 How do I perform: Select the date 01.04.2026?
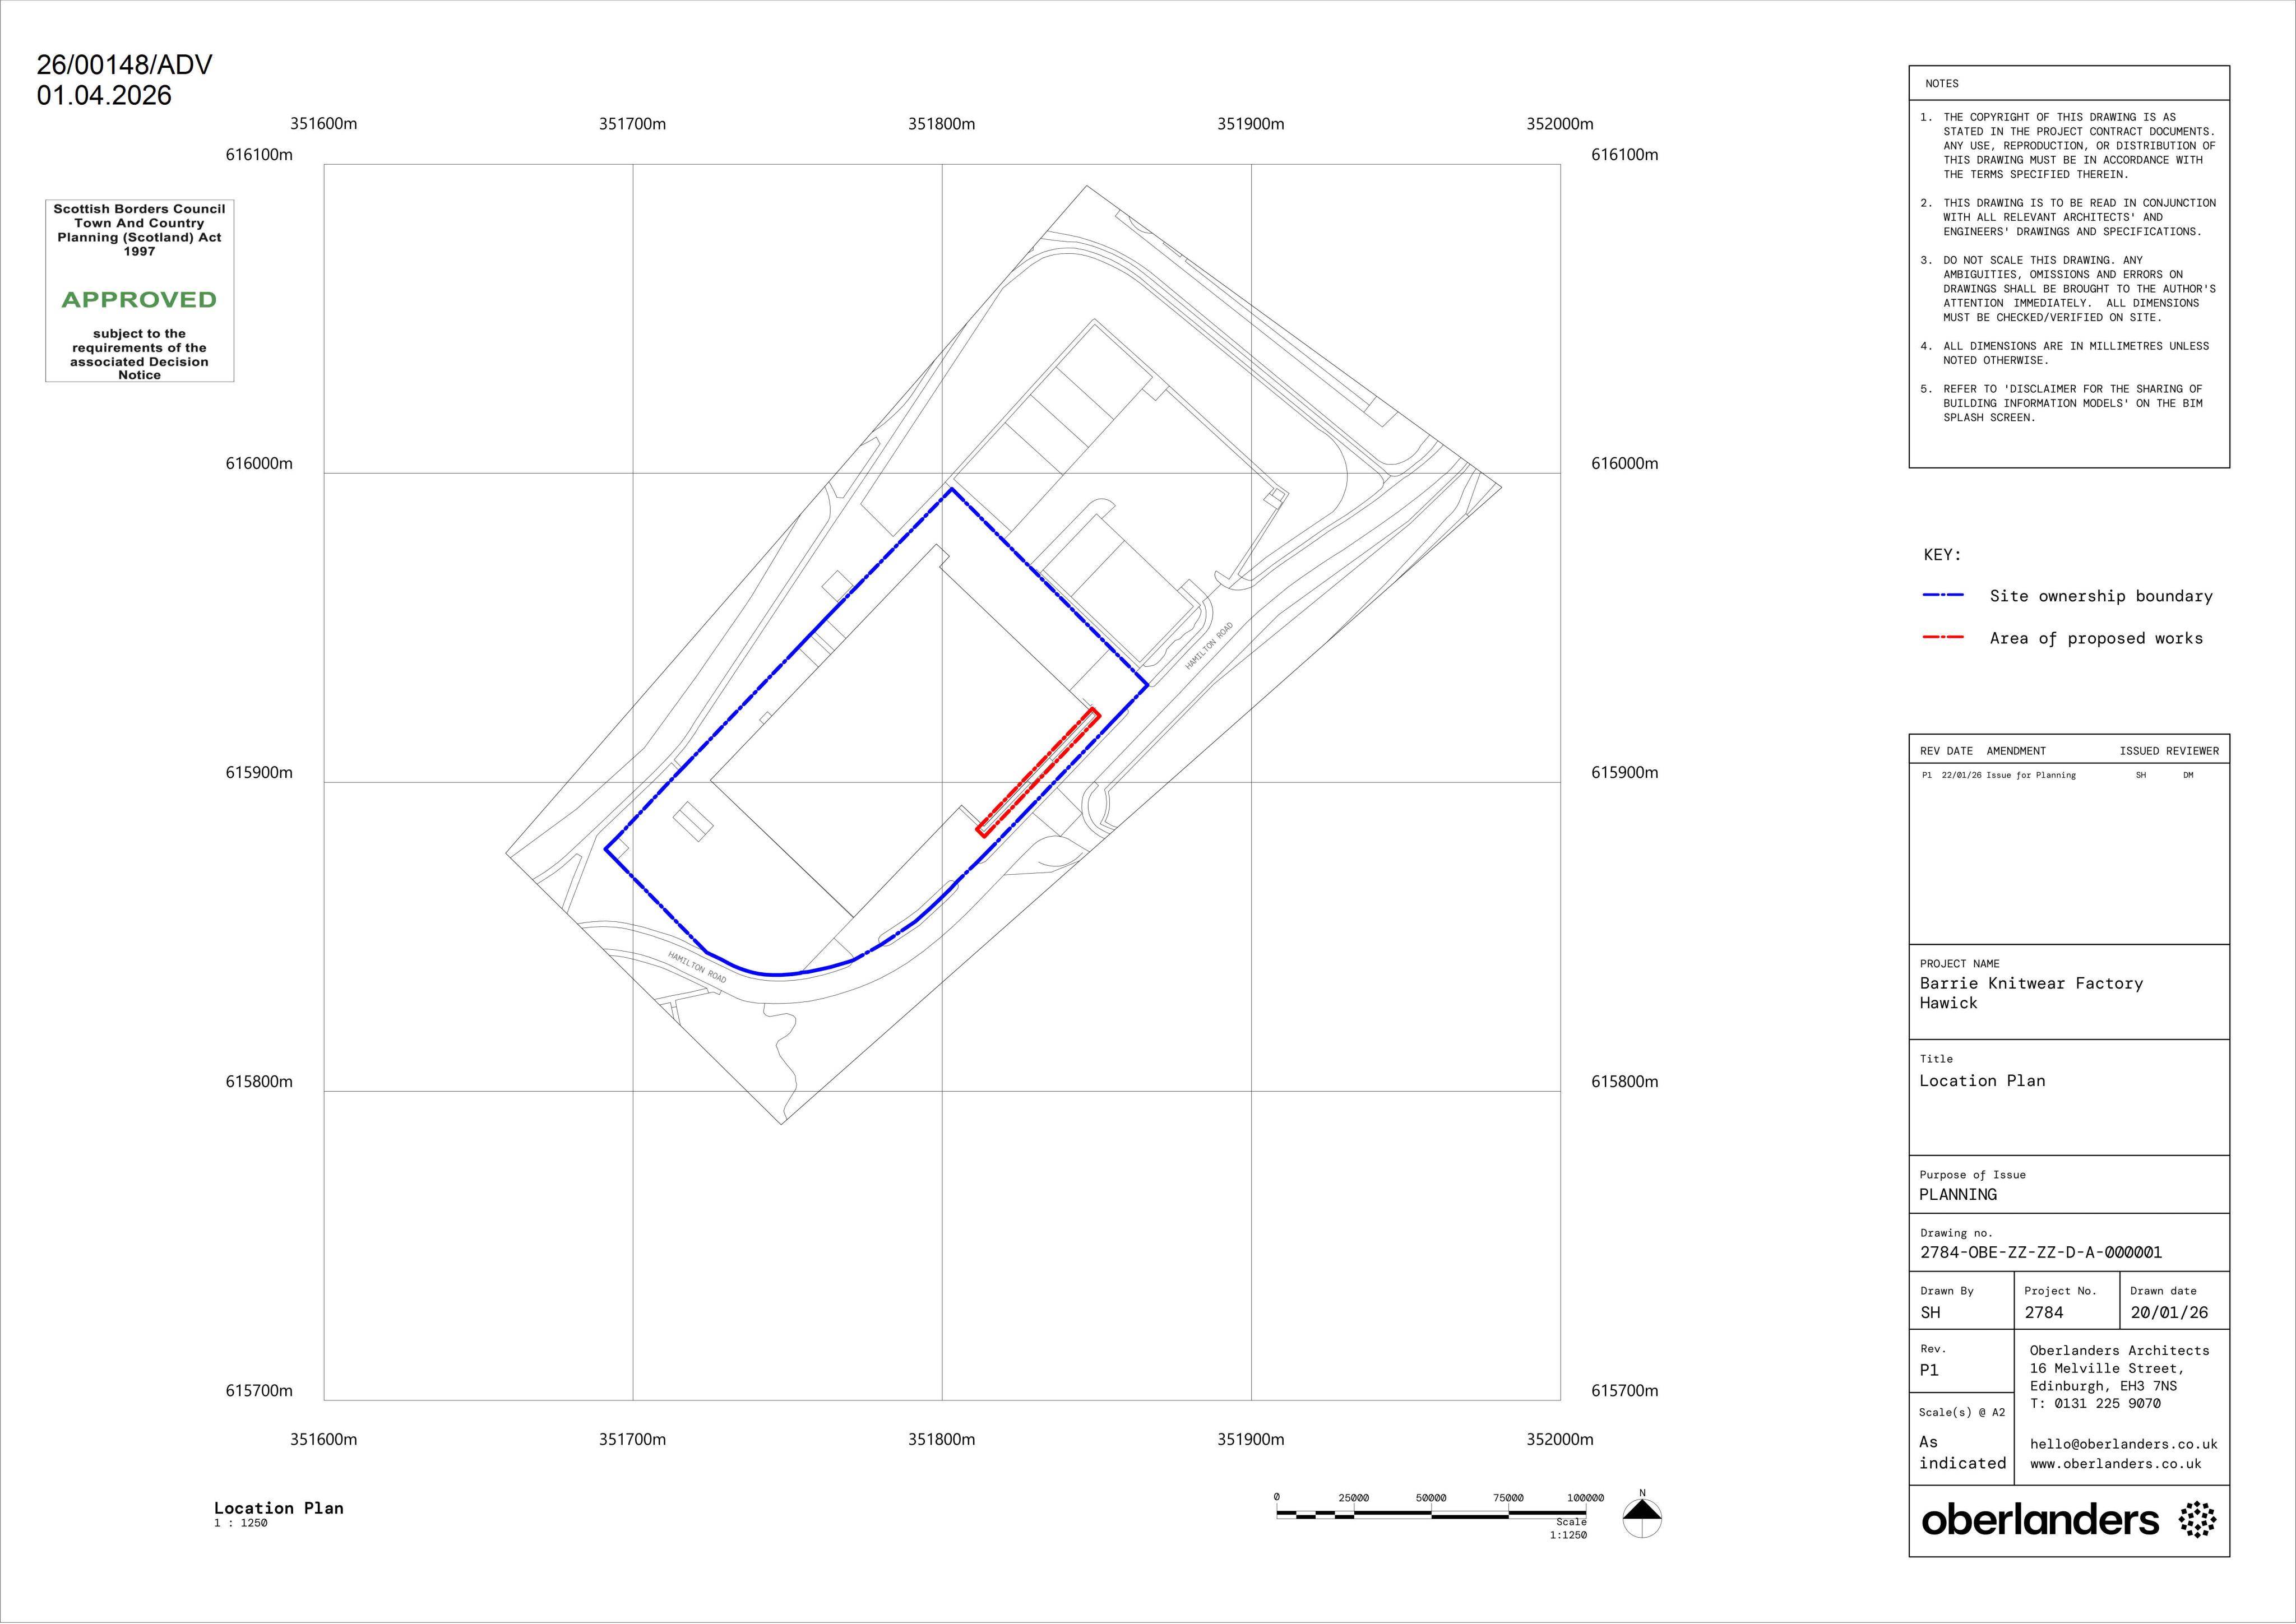tap(104, 96)
